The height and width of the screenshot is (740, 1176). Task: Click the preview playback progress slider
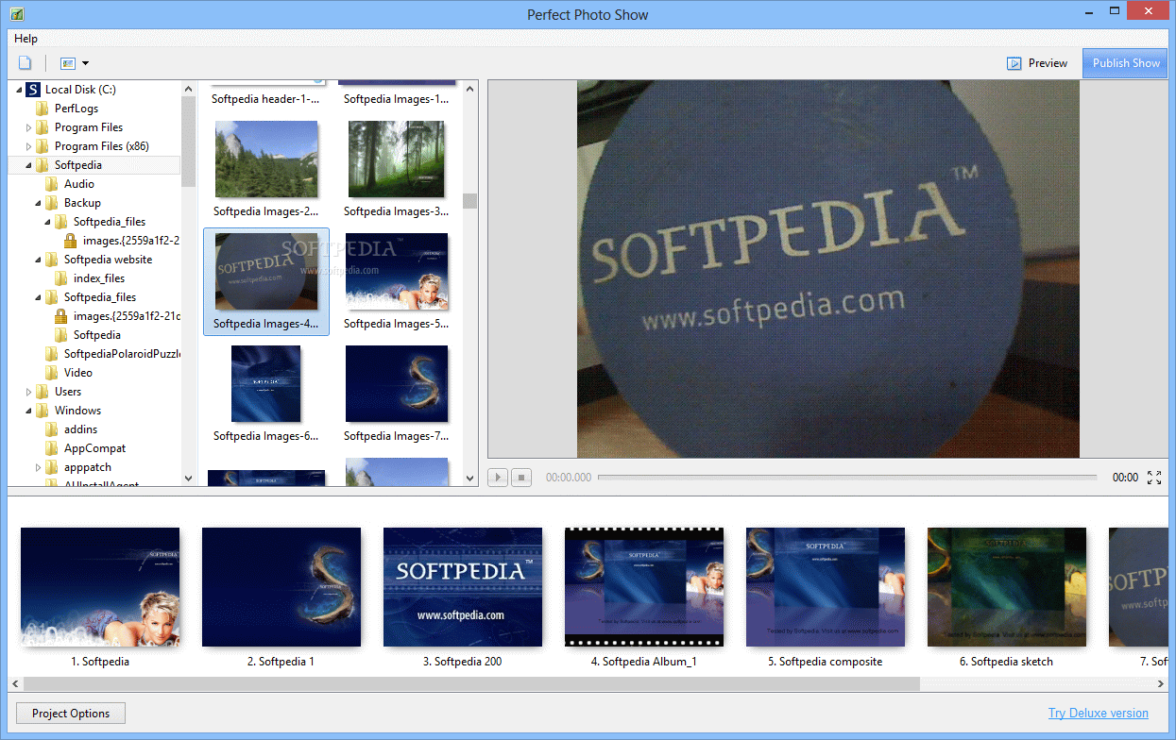[847, 478]
